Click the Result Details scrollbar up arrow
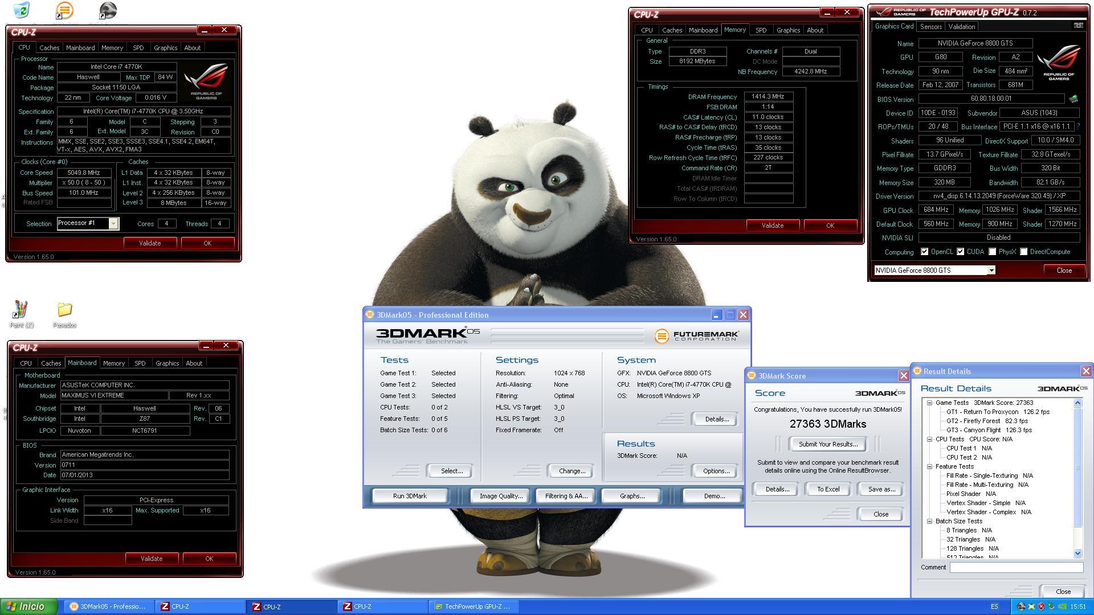This screenshot has height=615, width=1094. point(1077,403)
